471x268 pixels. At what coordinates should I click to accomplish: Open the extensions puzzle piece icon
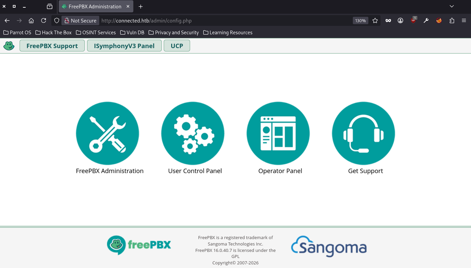(x=452, y=21)
